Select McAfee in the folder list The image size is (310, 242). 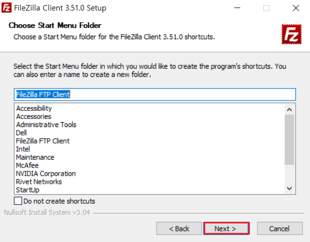tap(27, 165)
